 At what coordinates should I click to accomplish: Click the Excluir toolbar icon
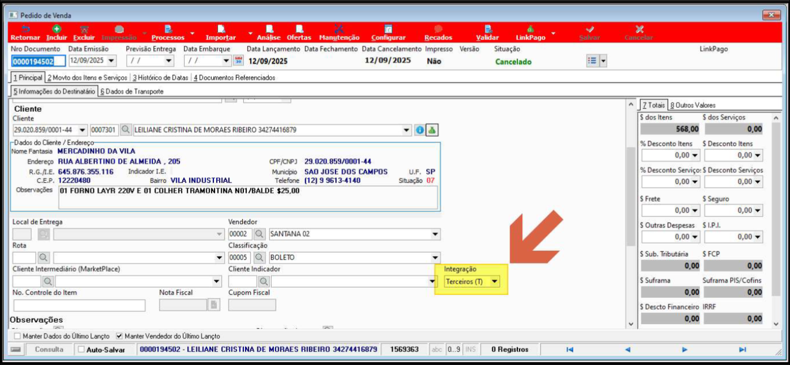coord(84,29)
